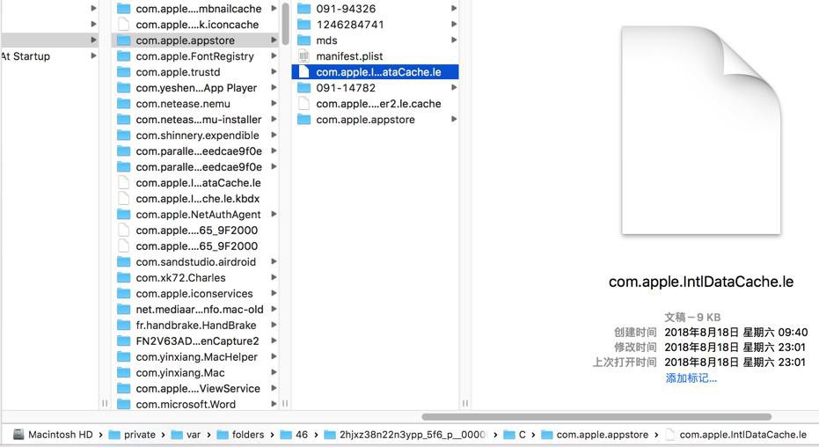Click folder icon of net.mediaar...nfo.mac-old

tap(124, 309)
